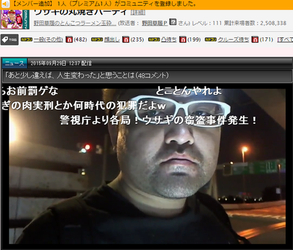293x250 pixels.
Task: Open broadcaster profile 野田草履P
Action: (x=154, y=23)
